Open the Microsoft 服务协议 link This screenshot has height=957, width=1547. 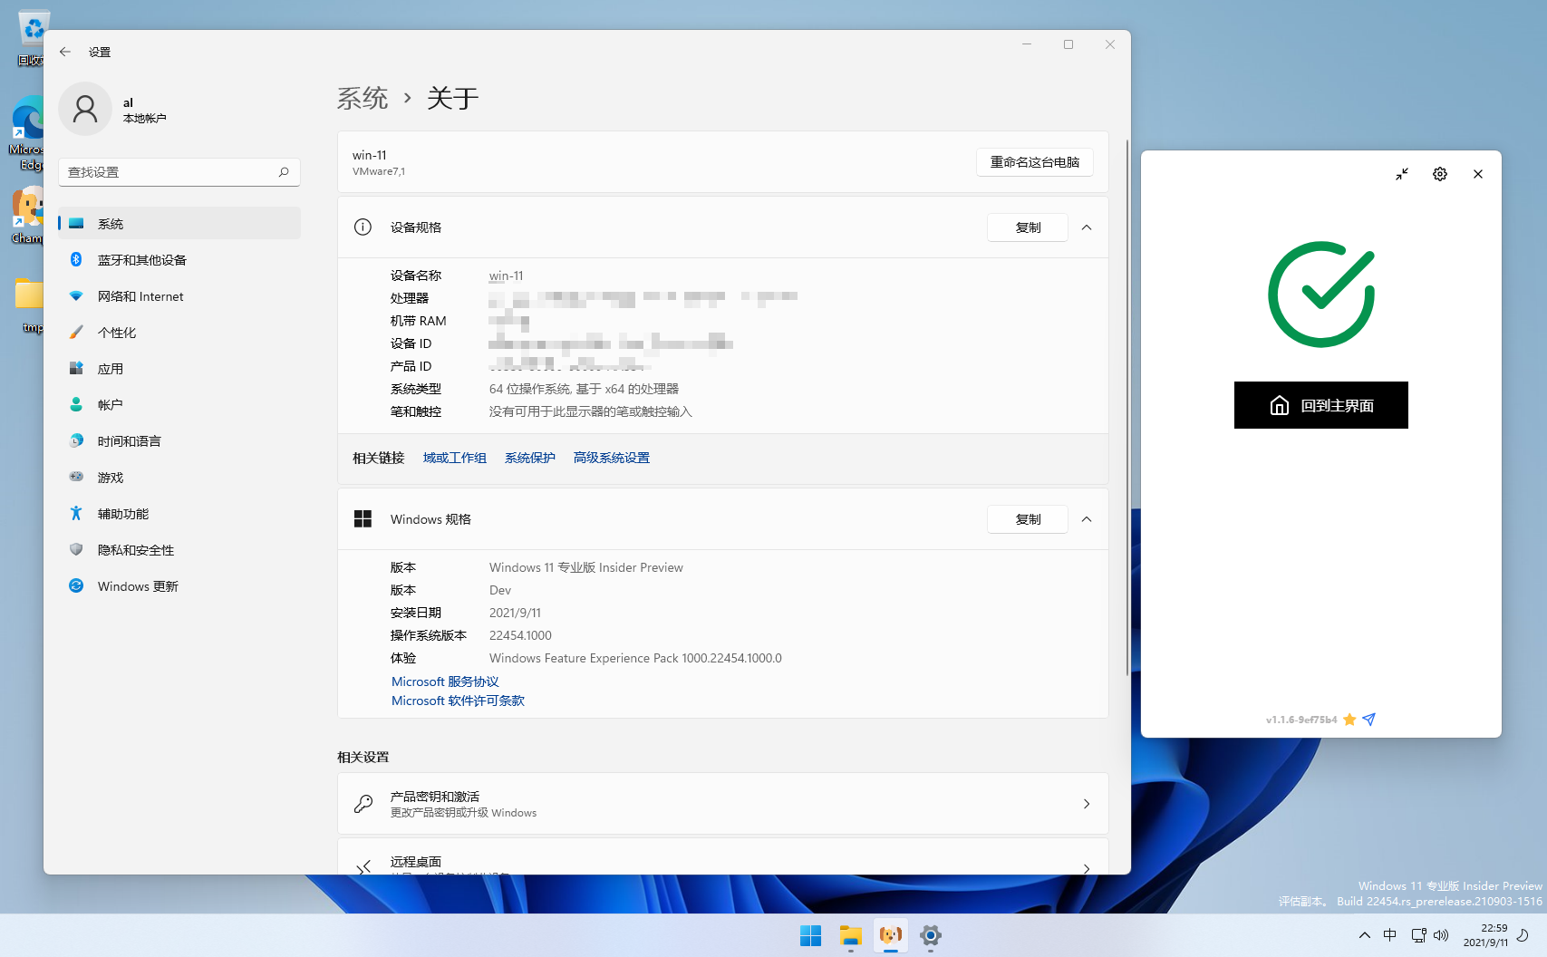pyautogui.click(x=445, y=681)
